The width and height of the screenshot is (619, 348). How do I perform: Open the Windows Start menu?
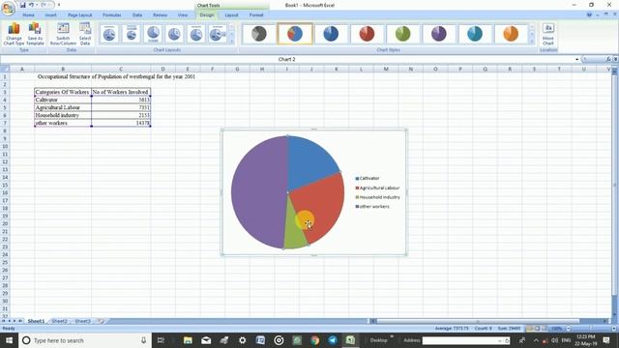point(9,340)
